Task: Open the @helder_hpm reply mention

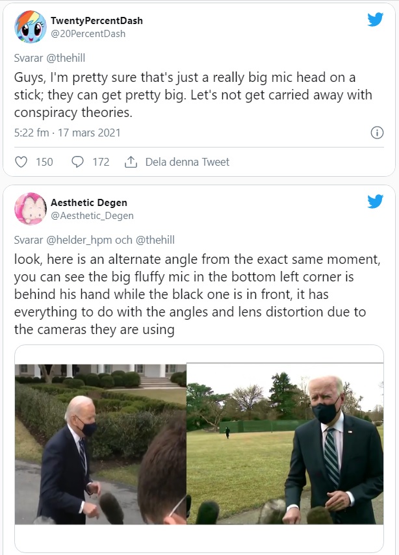Action: (79, 240)
